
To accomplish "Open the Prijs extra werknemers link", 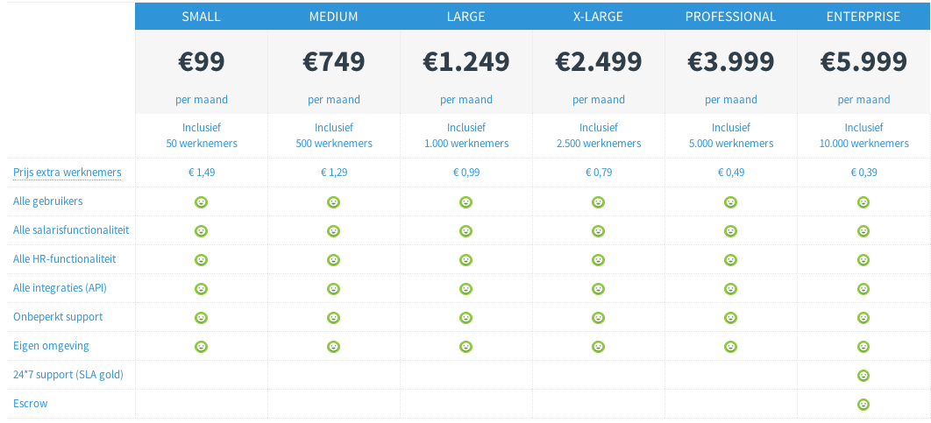I will tap(68, 173).
